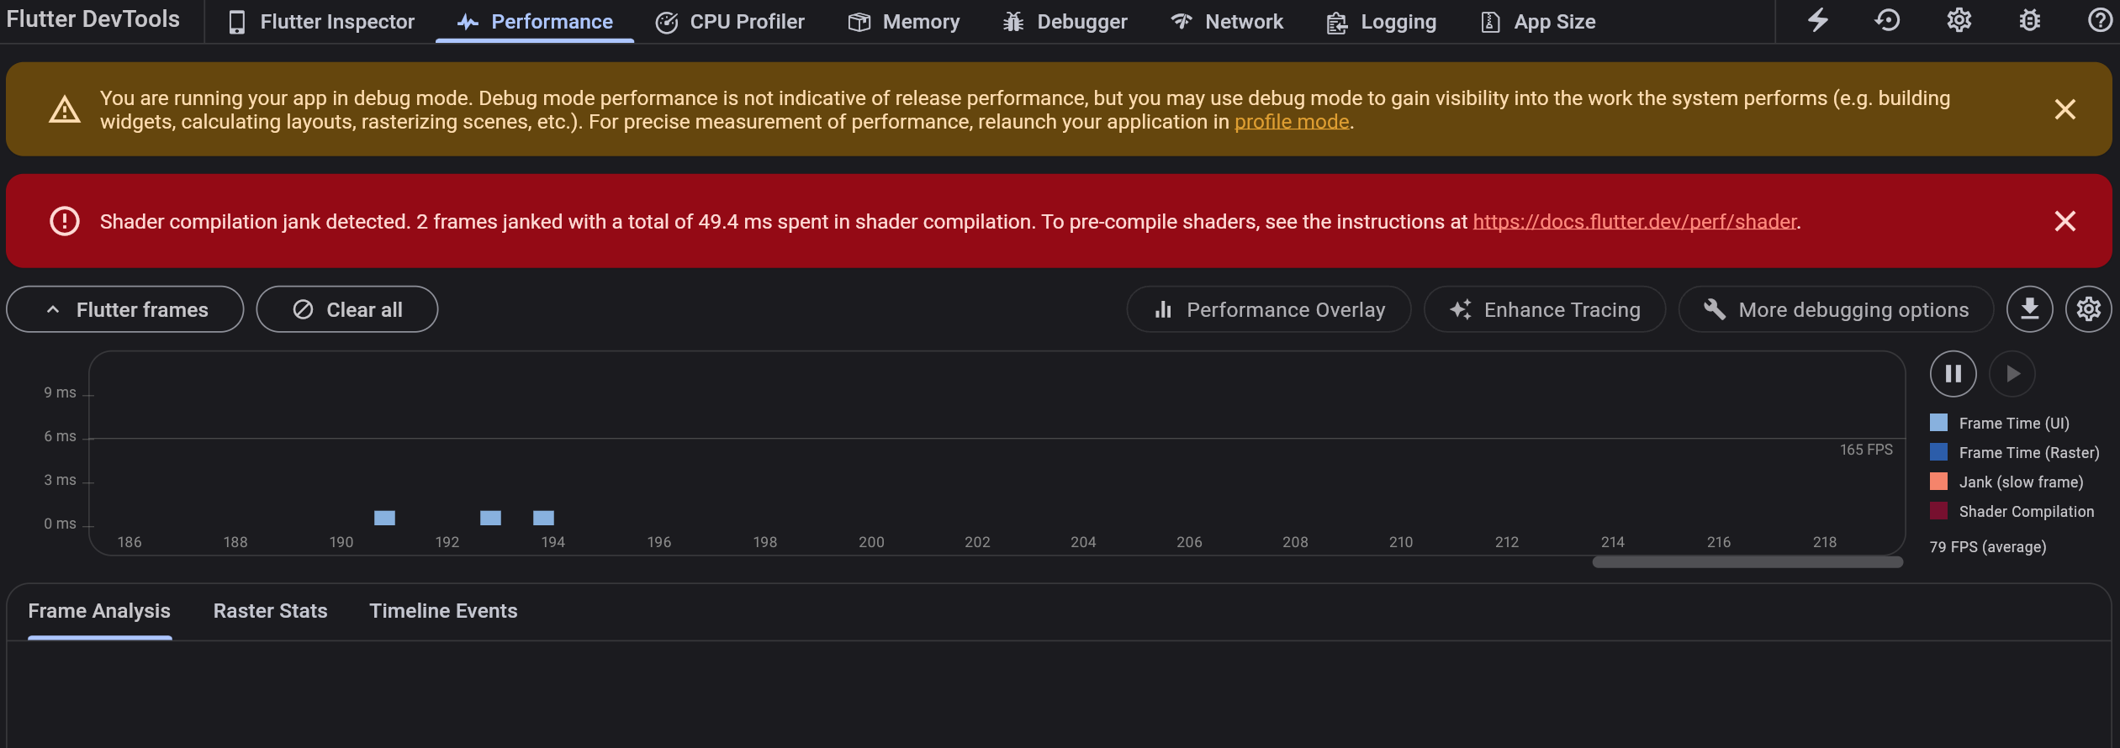This screenshot has height=748, width=2120.
Task: Follow the profile mode link
Action: coord(1291,122)
